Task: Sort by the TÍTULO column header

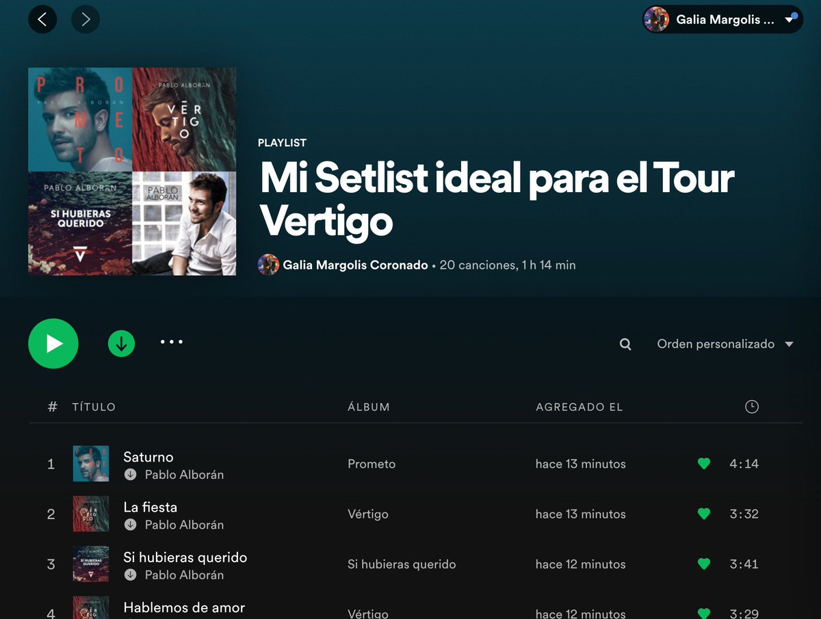Action: tap(94, 407)
